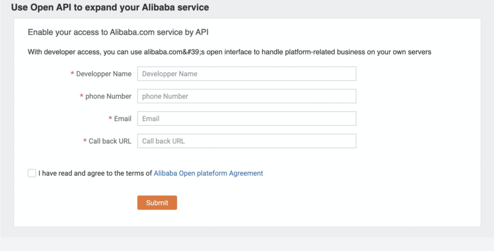The height and width of the screenshot is (251, 494).
Task: Click the developer access description paragraph
Action: 229,51
